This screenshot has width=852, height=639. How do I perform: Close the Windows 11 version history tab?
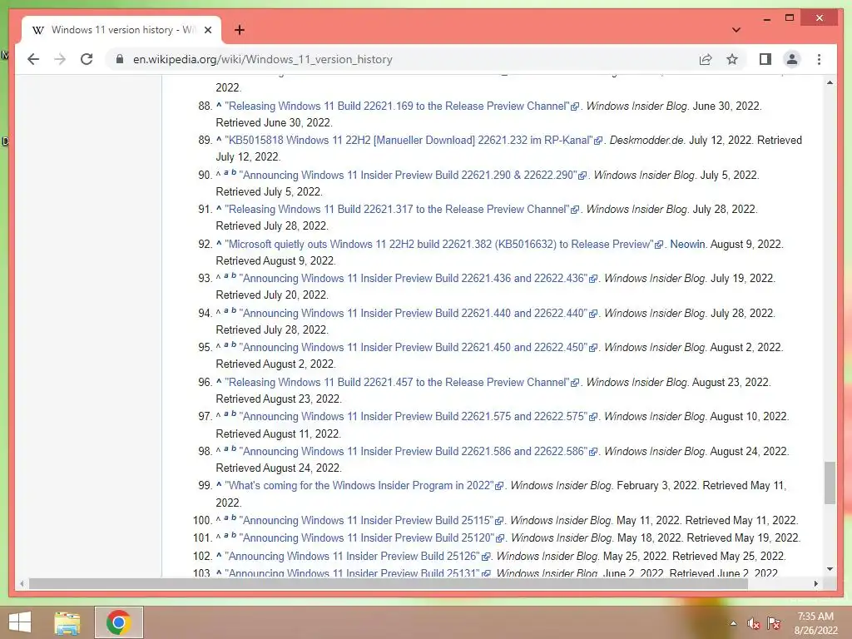coord(207,30)
